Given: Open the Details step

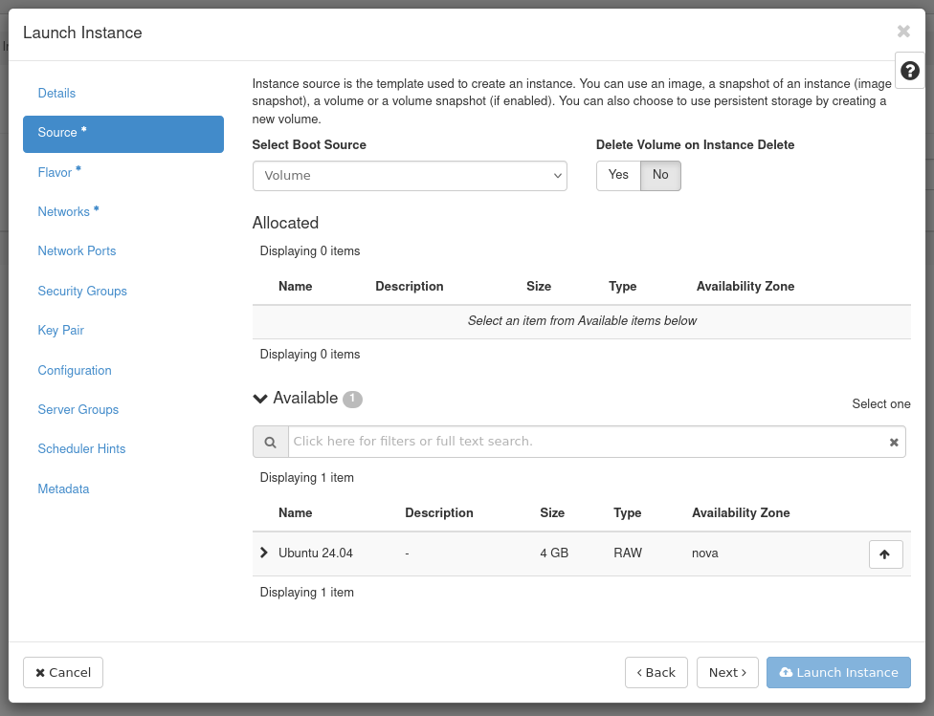Looking at the screenshot, I should [x=56, y=94].
